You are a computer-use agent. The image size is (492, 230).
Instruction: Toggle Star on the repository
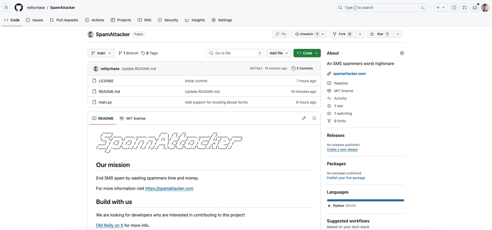pos(380,34)
